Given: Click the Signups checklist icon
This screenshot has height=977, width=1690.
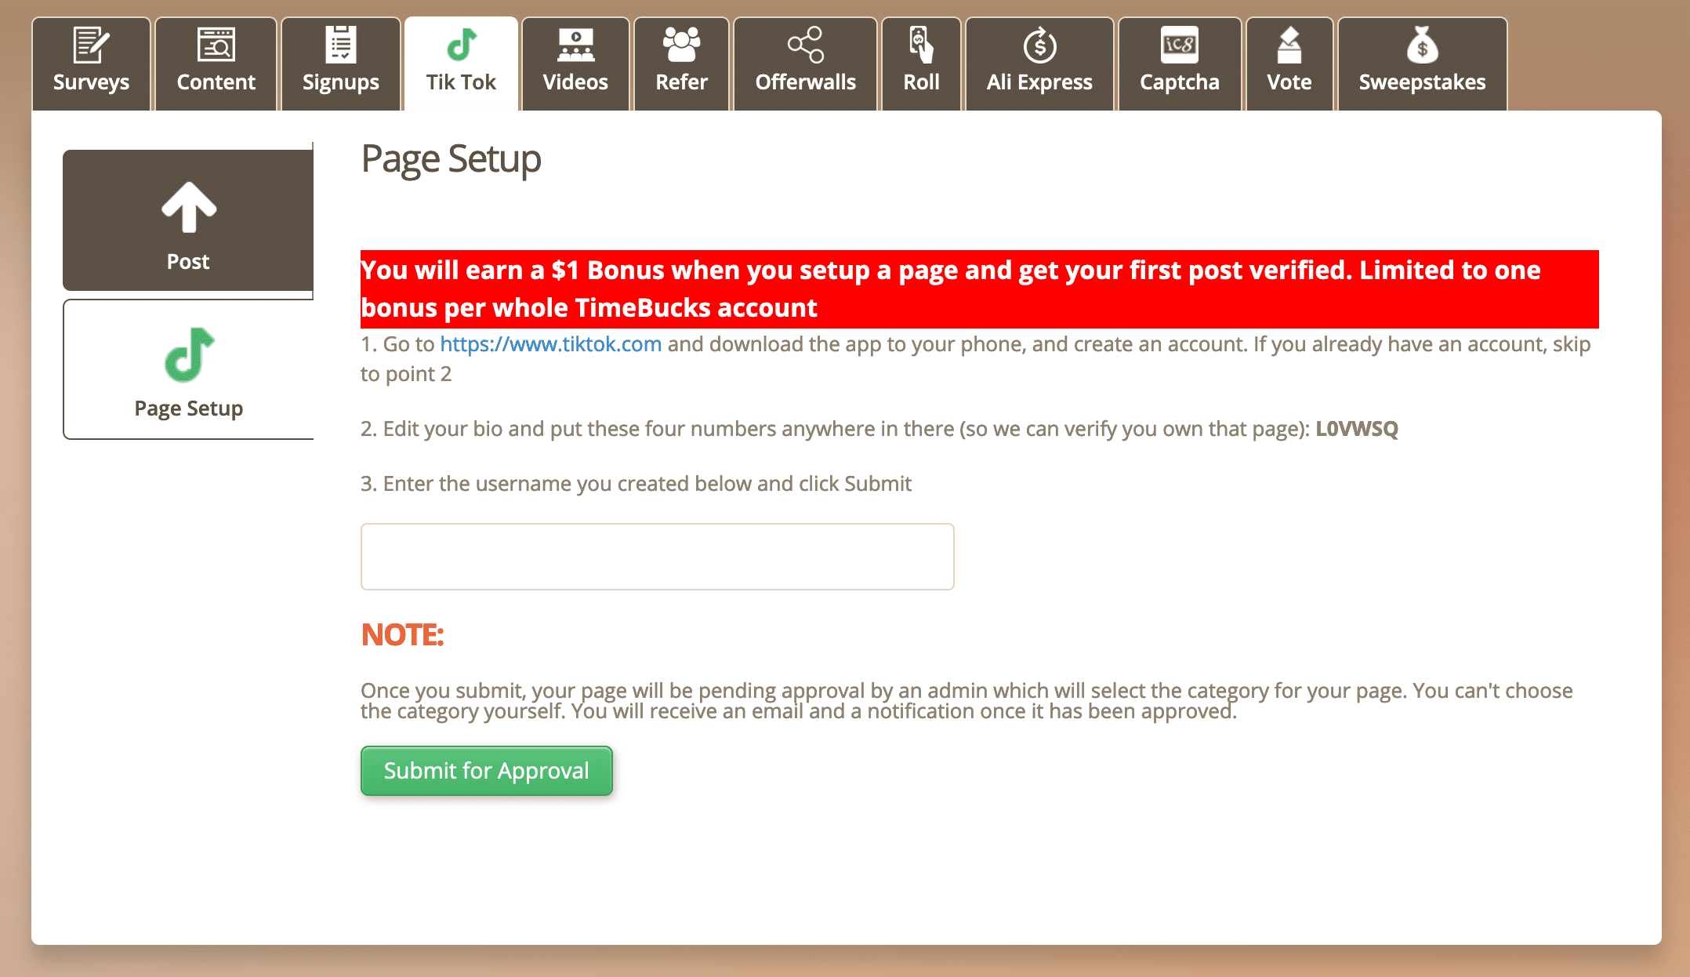Looking at the screenshot, I should pos(340,45).
